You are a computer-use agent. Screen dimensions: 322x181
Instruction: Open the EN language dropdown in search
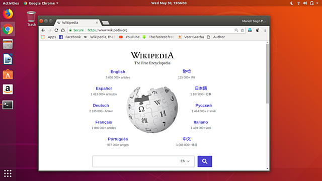pyautogui.click(x=185, y=161)
